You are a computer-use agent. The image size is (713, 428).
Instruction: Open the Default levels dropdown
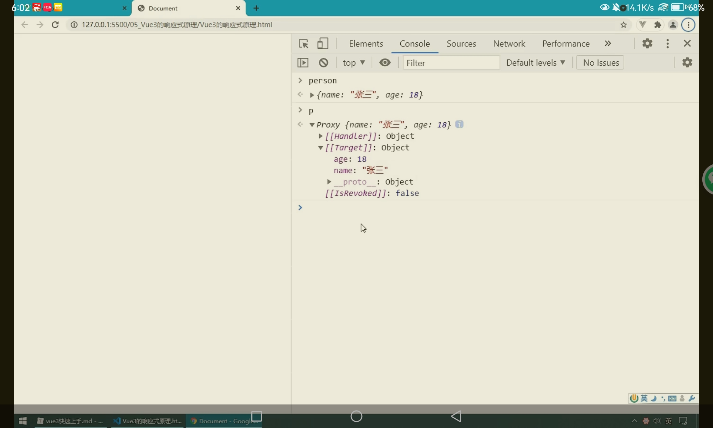click(535, 63)
